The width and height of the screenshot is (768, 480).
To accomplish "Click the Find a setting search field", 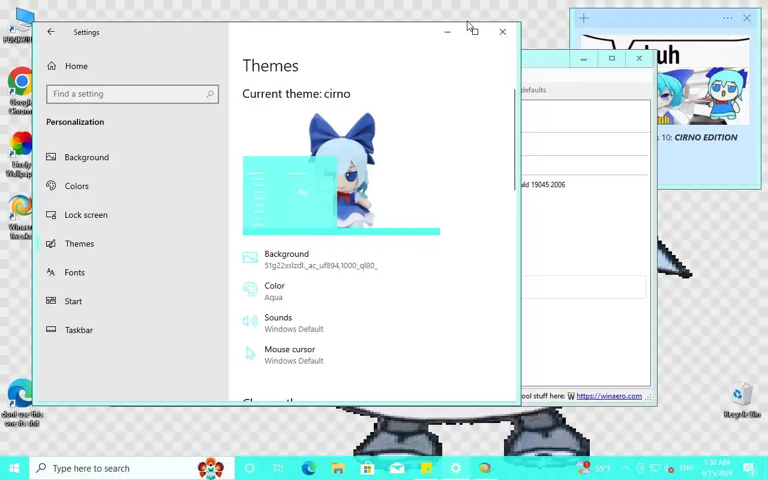I will pyautogui.click(x=133, y=94).
